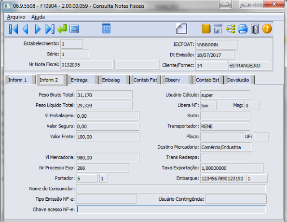The height and width of the screenshot is (222, 287).
Task: Open help question mark icon
Action: [267, 29]
